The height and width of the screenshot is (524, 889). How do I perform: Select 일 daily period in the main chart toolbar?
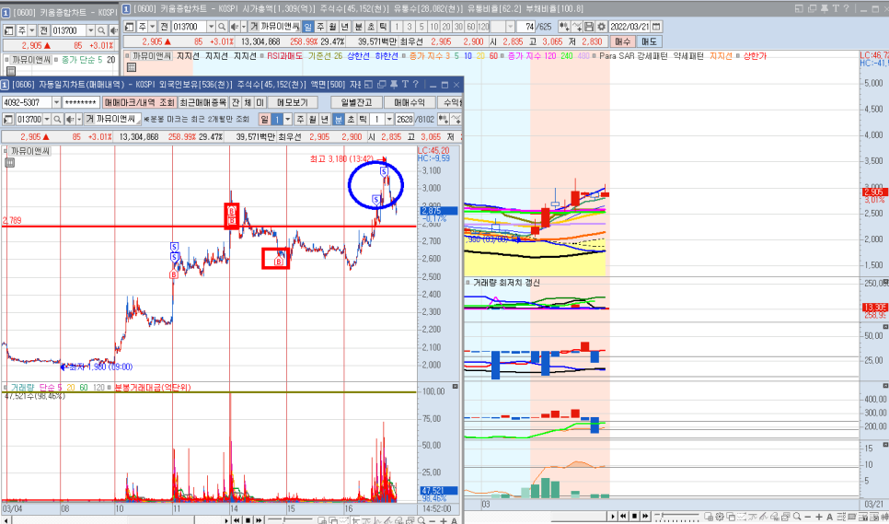click(x=307, y=27)
